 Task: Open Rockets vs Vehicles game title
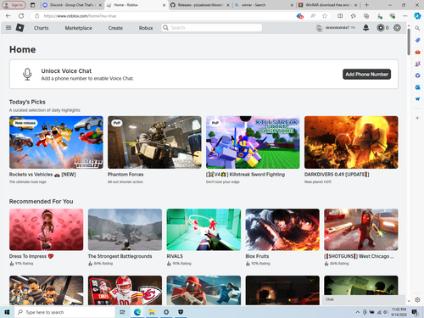pos(42,175)
